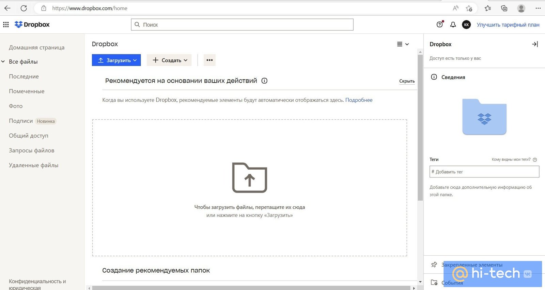545x290 pixels.
Task: Open Помеченные in the sidebar
Action: [x=27, y=91]
